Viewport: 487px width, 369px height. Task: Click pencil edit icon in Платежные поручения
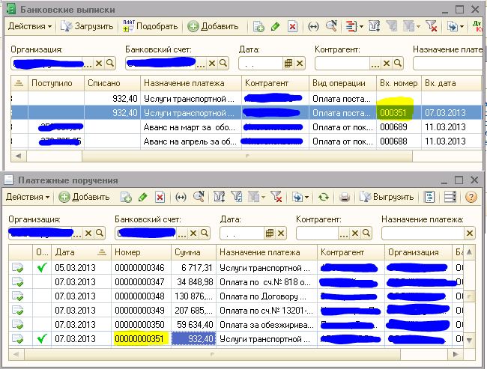142,197
